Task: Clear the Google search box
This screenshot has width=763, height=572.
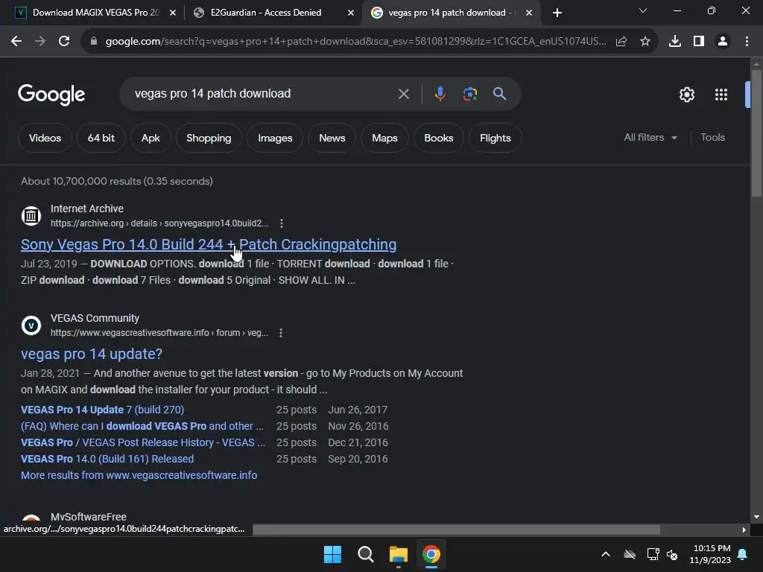Action: 403,94
